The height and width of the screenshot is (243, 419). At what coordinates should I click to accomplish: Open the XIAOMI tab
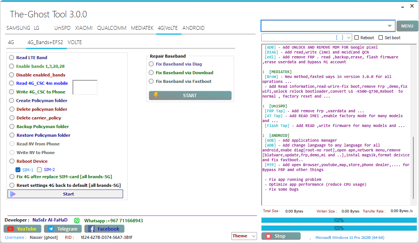84,28
